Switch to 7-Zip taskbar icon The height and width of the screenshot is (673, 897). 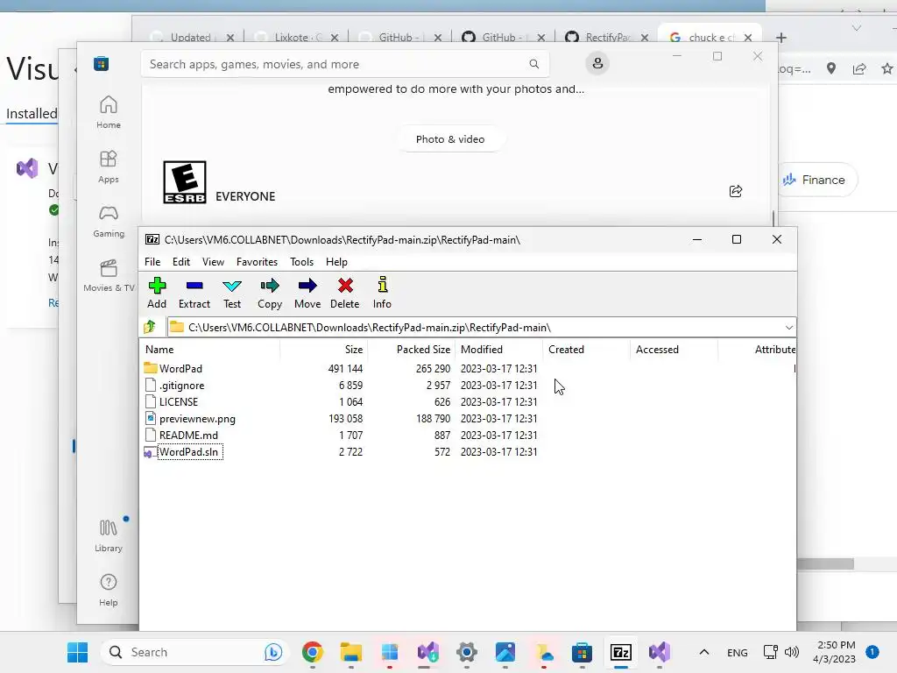(621, 652)
